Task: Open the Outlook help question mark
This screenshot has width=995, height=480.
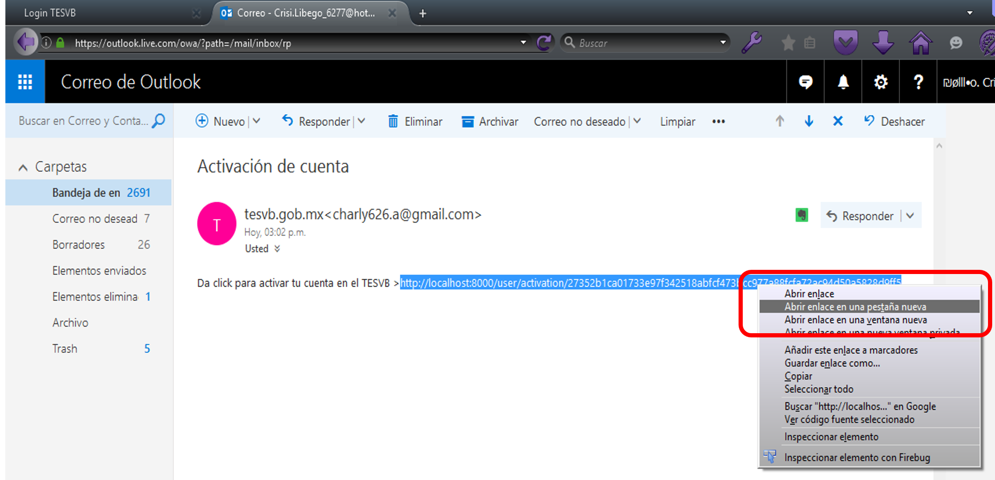Action: [918, 82]
